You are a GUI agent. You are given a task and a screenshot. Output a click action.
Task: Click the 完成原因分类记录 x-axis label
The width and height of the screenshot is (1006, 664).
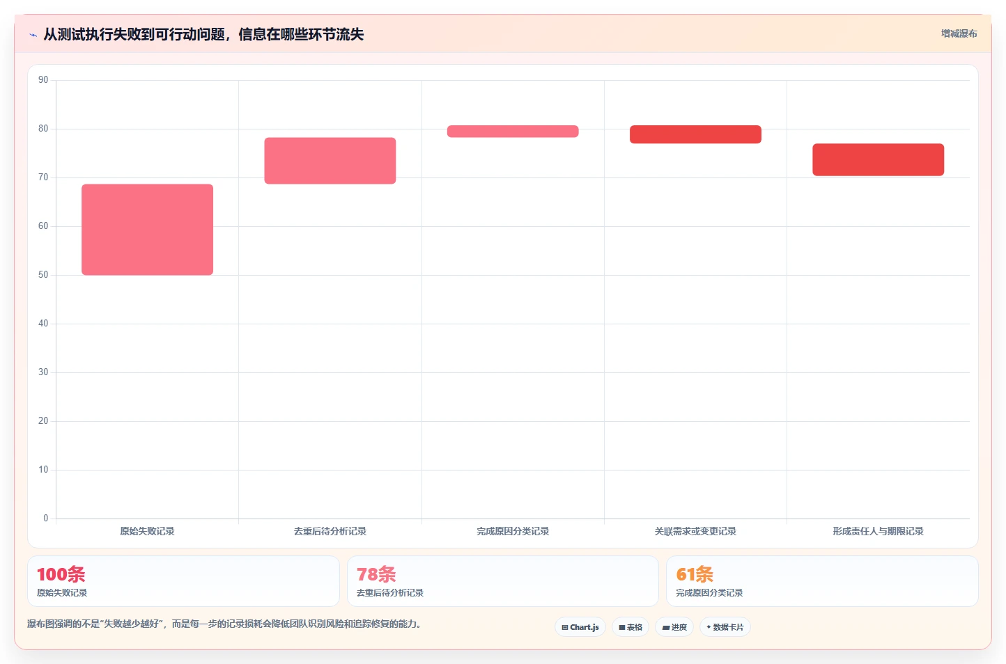click(x=513, y=531)
